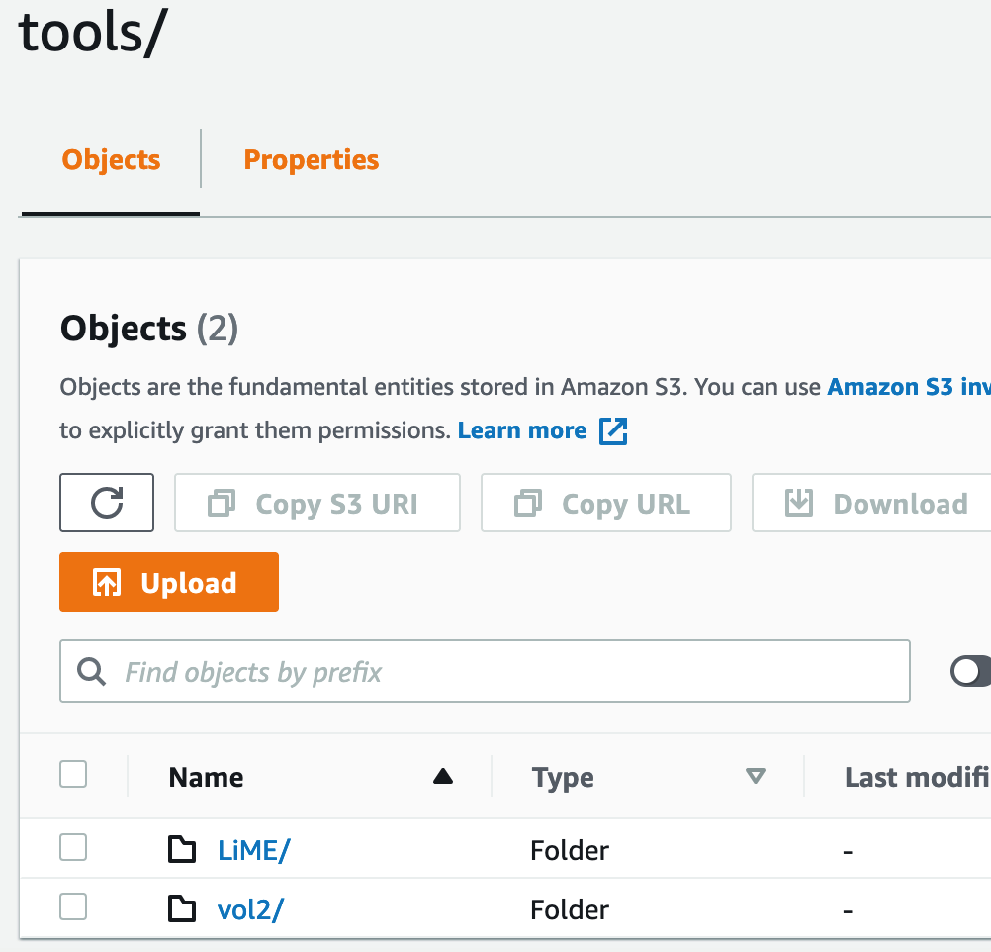Switch to the Properties tab
Screen dimensions: 991x952
[x=312, y=159]
